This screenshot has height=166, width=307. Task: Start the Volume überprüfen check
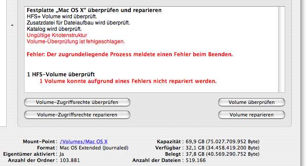[x=252, y=102]
